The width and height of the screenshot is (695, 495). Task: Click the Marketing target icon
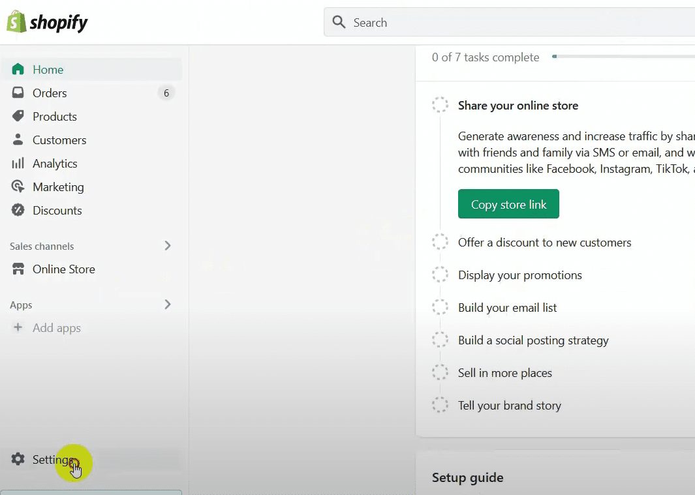tap(18, 187)
